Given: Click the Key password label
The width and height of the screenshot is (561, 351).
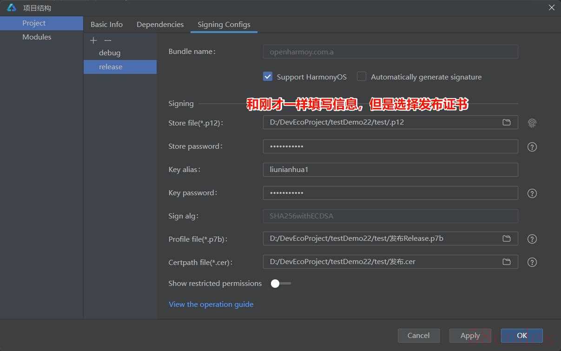Looking at the screenshot, I should [x=193, y=193].
